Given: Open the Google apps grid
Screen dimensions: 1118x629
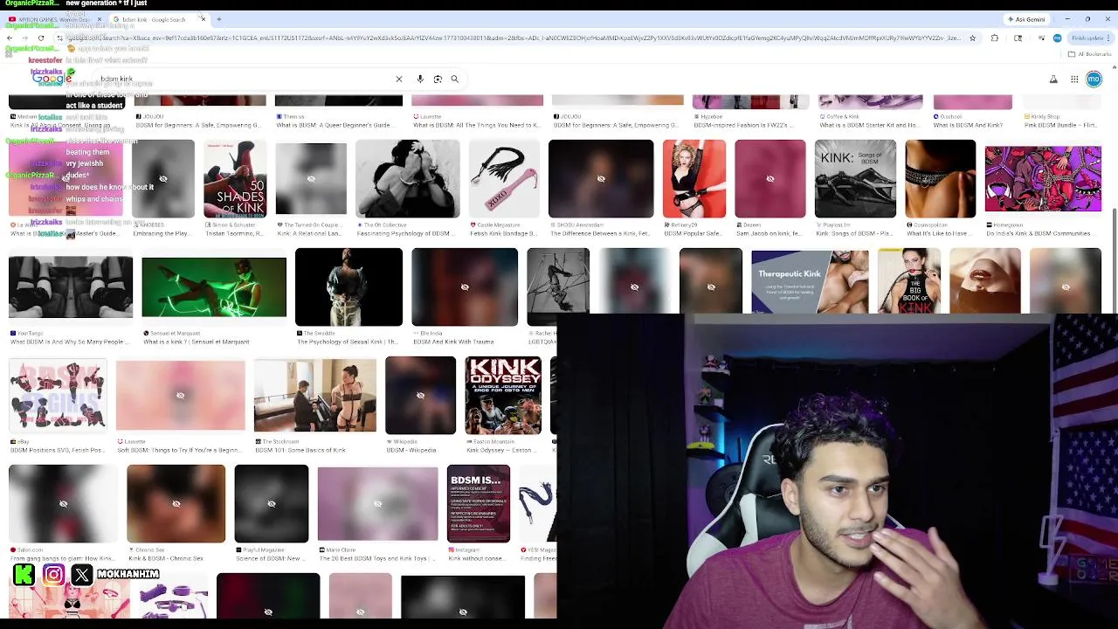Looking at the screenshot, I should 1074,79.
